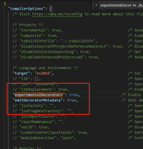Click the disableSourceOfProjectReferenceRedirect line
The height and width of the screenshot is (149, 143).
pyautogui.click(x=68, y=46)
